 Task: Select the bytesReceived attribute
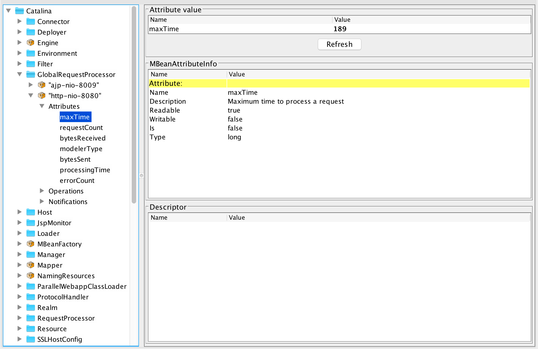(83, 138)
